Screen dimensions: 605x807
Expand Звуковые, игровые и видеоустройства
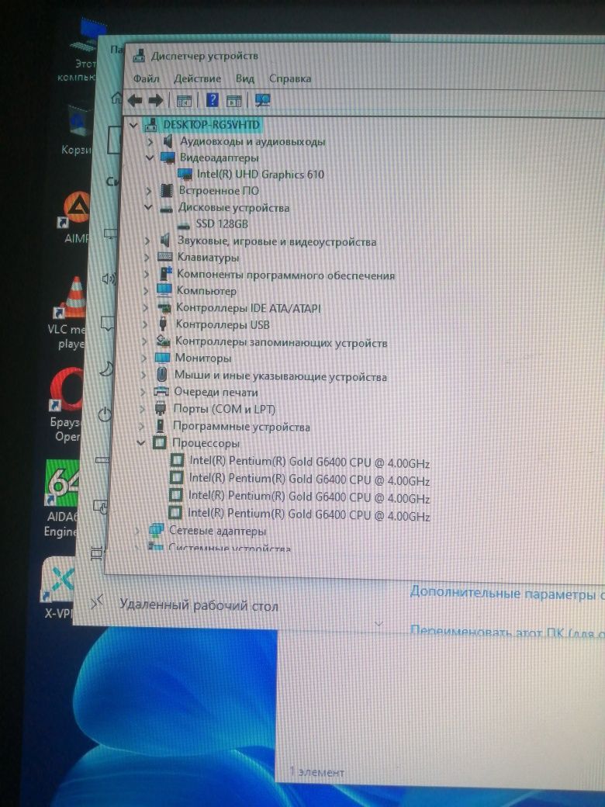click(x=147, y=241)
